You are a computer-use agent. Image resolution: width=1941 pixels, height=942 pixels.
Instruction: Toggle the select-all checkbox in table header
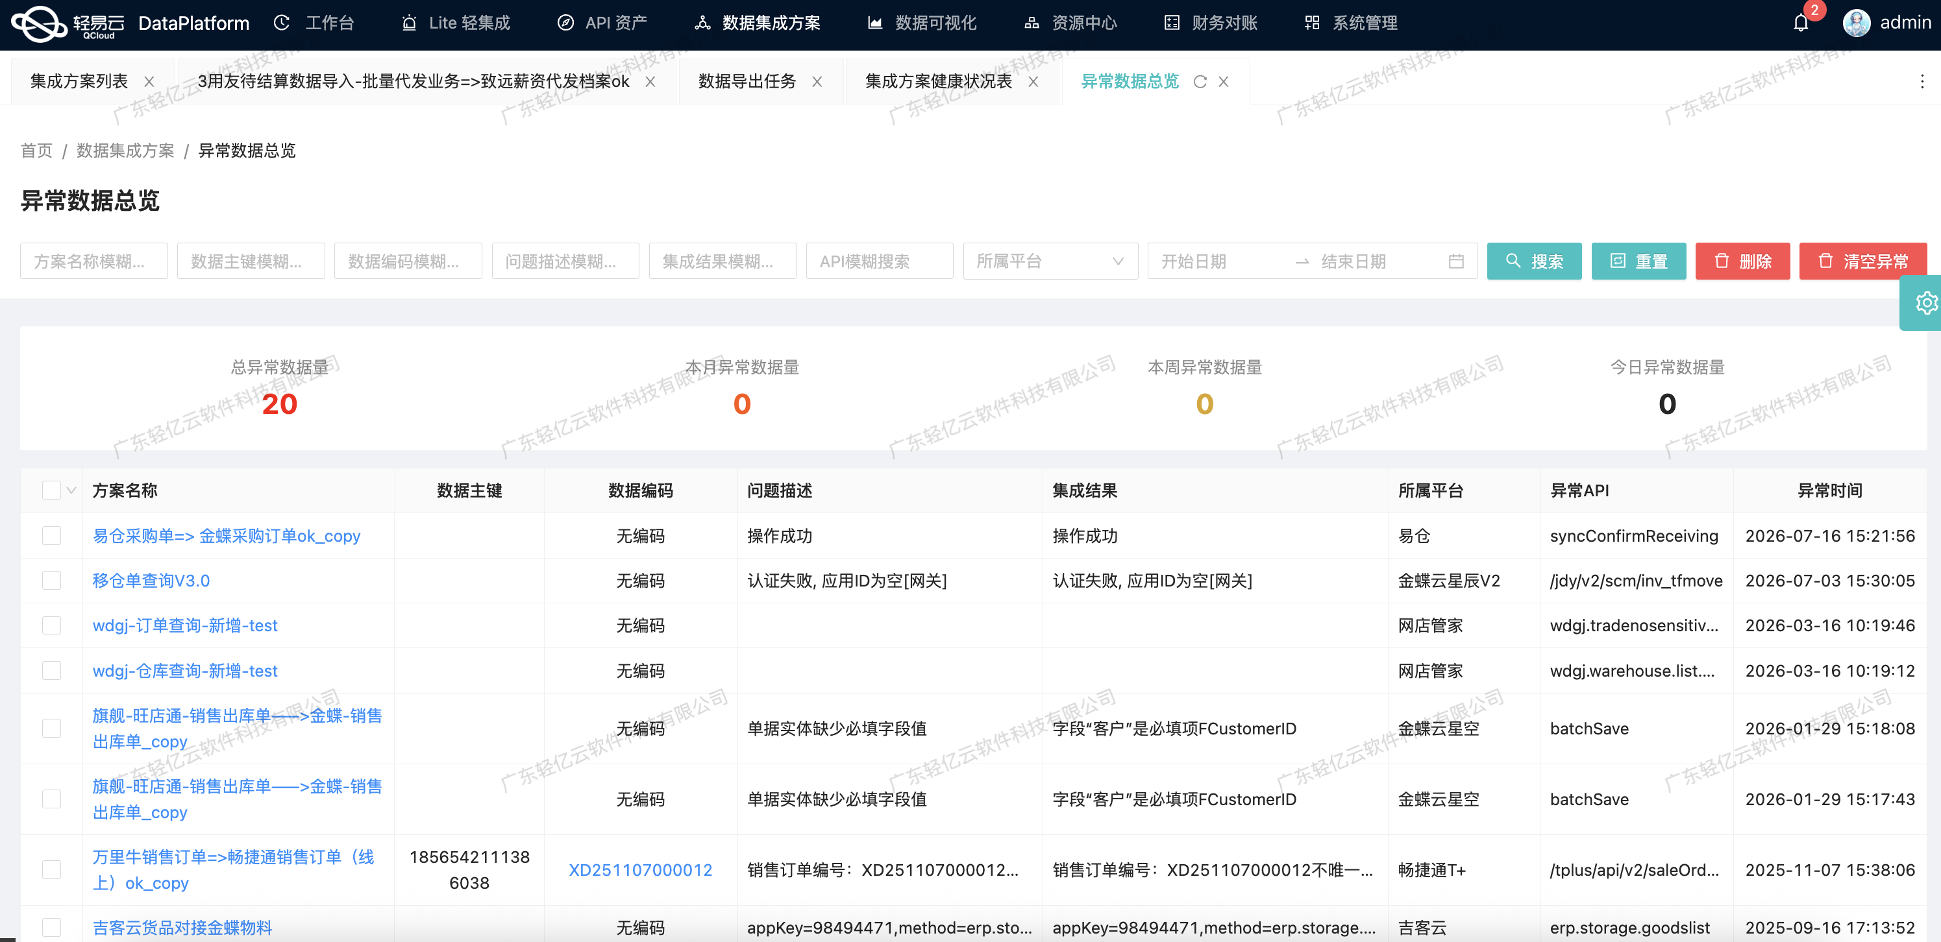(x=51, y=490)
